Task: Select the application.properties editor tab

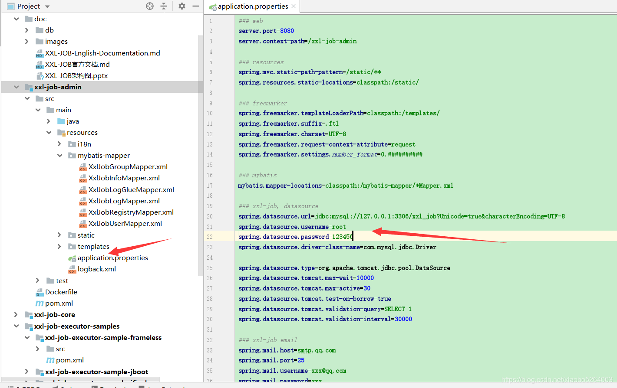Action: pyautogui.click(x=252, y=6)
